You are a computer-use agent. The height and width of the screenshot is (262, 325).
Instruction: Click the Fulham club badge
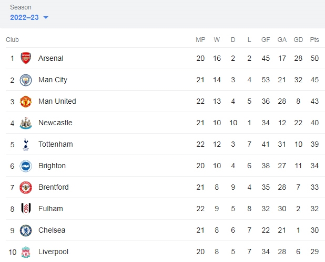click(26, 209)
